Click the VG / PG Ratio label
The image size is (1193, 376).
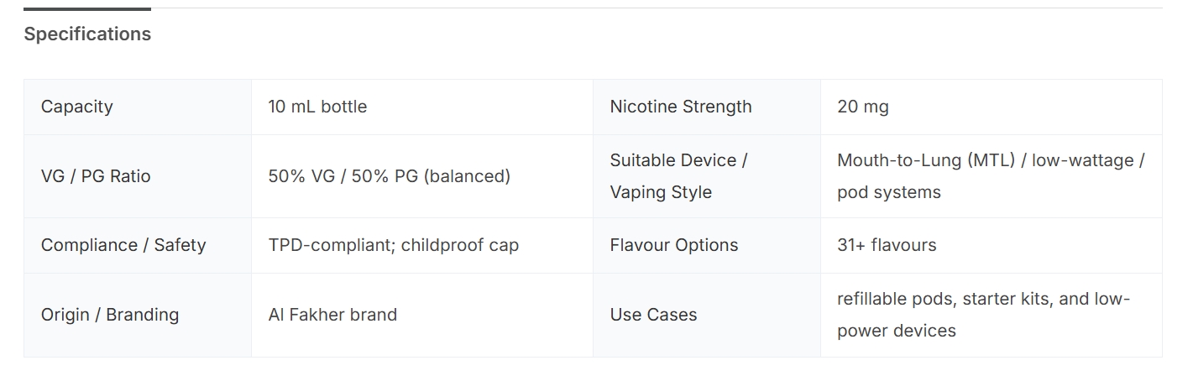pyautogui.click(x=96, y=176)
